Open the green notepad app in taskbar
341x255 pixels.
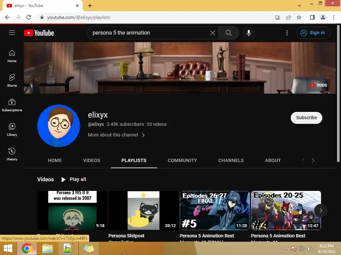pyautogui.click(x=68, y=248)
